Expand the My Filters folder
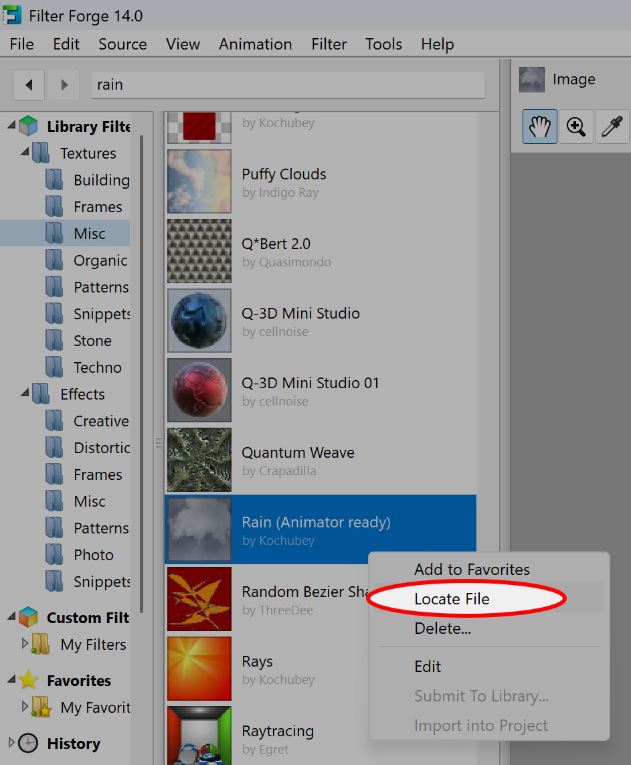The width and height of the screenshot is (631, 765). 25,644
